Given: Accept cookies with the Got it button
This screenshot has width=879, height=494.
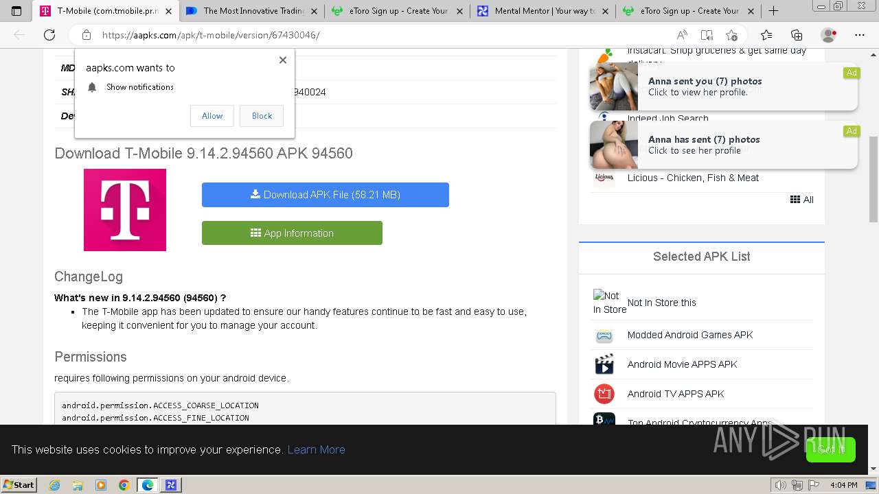Looking at the screenshot, I should point(831,449).
